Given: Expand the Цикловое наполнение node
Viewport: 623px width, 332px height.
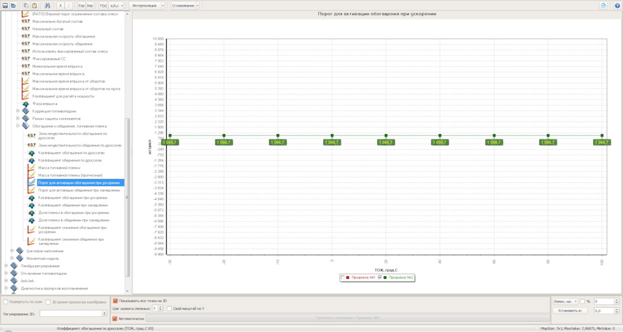Looking at the screenshot, I should click(12, 250).
